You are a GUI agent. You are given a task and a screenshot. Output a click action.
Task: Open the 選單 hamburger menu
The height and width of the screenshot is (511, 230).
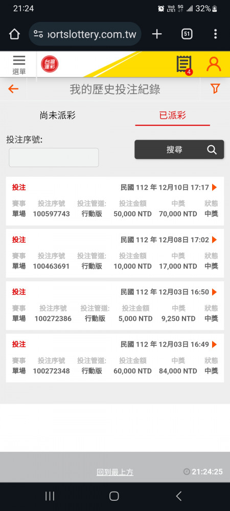19,65
